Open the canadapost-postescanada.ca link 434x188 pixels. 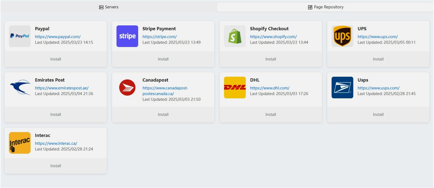(x=165, y=91)
